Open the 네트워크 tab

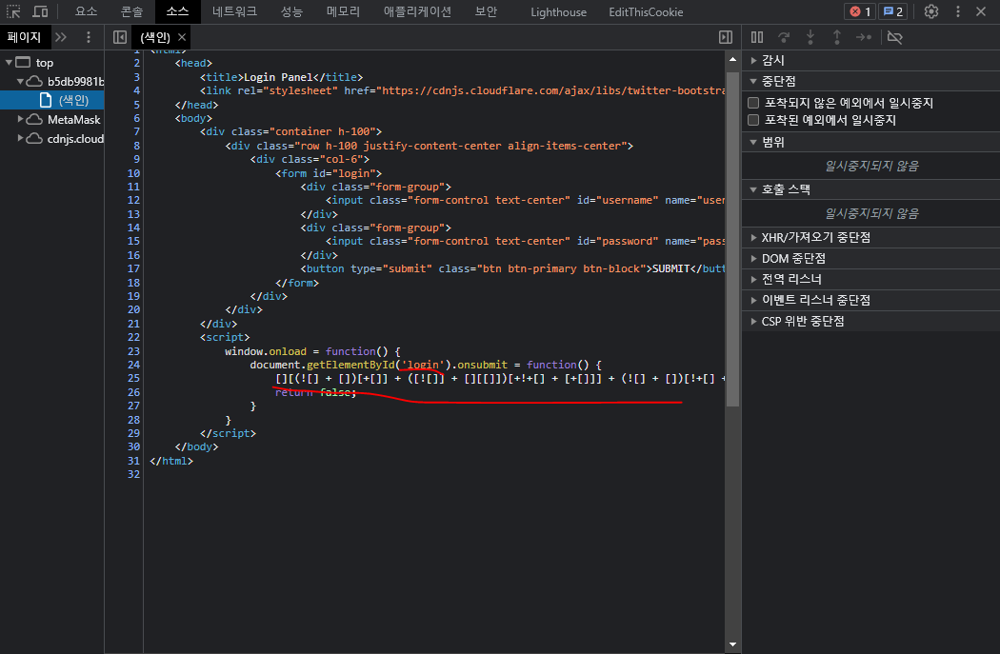click(x=234, y=11)
